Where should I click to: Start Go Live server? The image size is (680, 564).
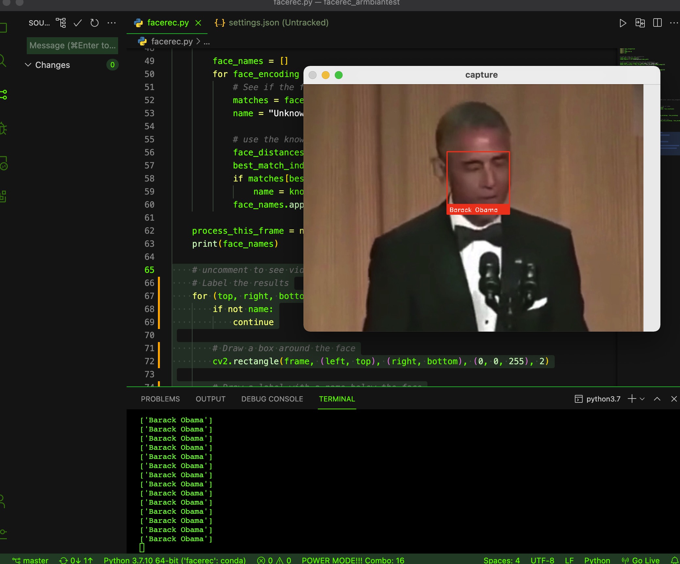coord(641,560)
